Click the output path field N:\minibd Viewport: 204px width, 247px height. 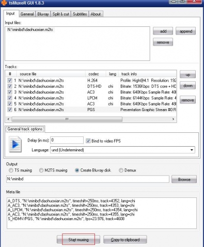pyautogui.click(x=88, y=179)
